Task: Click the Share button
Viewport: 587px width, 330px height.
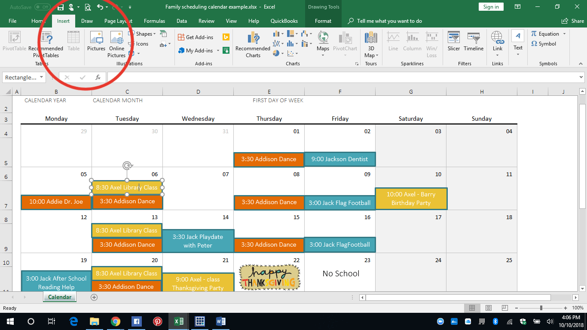Action: [573, 21]
